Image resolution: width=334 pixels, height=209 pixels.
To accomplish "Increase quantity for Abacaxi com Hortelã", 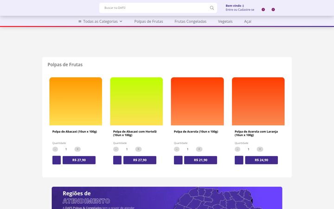I will (138, 149).
